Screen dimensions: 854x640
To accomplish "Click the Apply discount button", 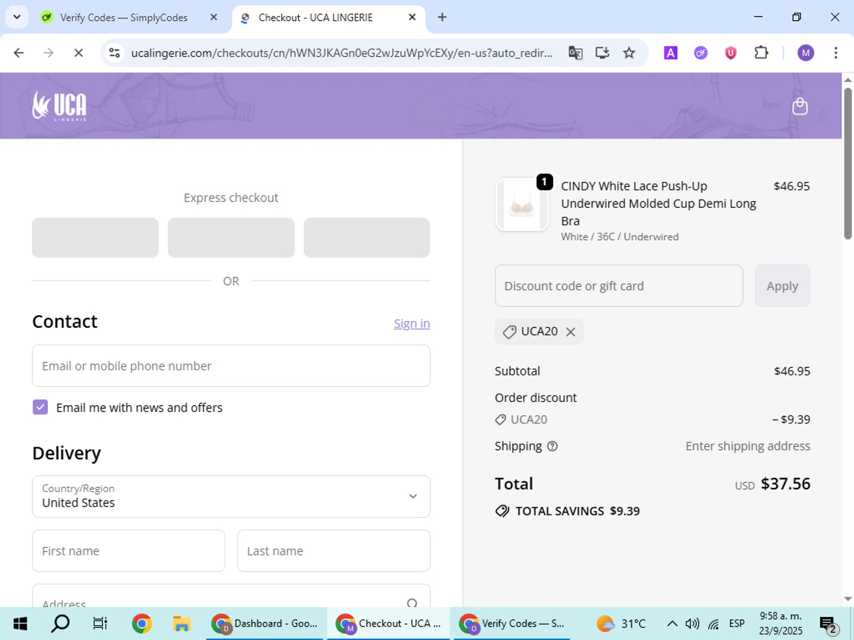I will [x=782, y=286].
